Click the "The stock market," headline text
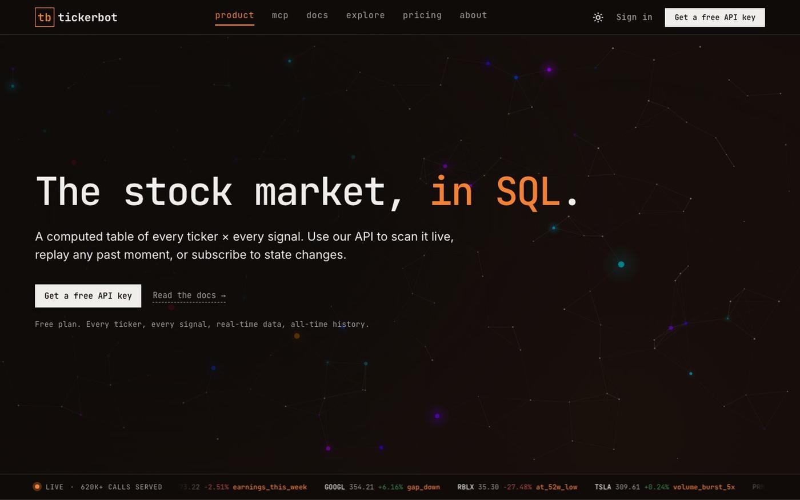This screenshot has width=800, height=500. point(220,192)
